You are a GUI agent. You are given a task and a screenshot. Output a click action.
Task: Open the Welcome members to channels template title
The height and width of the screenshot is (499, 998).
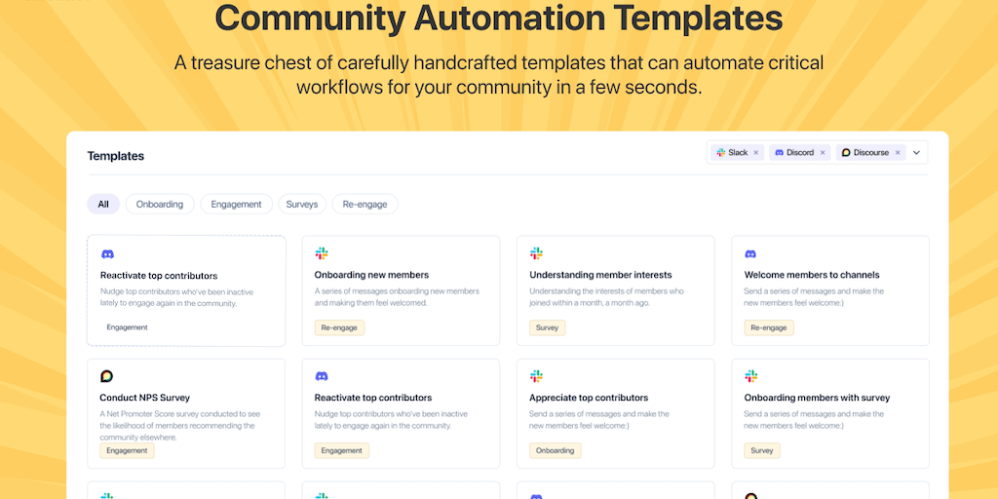(x=812, y=275)
